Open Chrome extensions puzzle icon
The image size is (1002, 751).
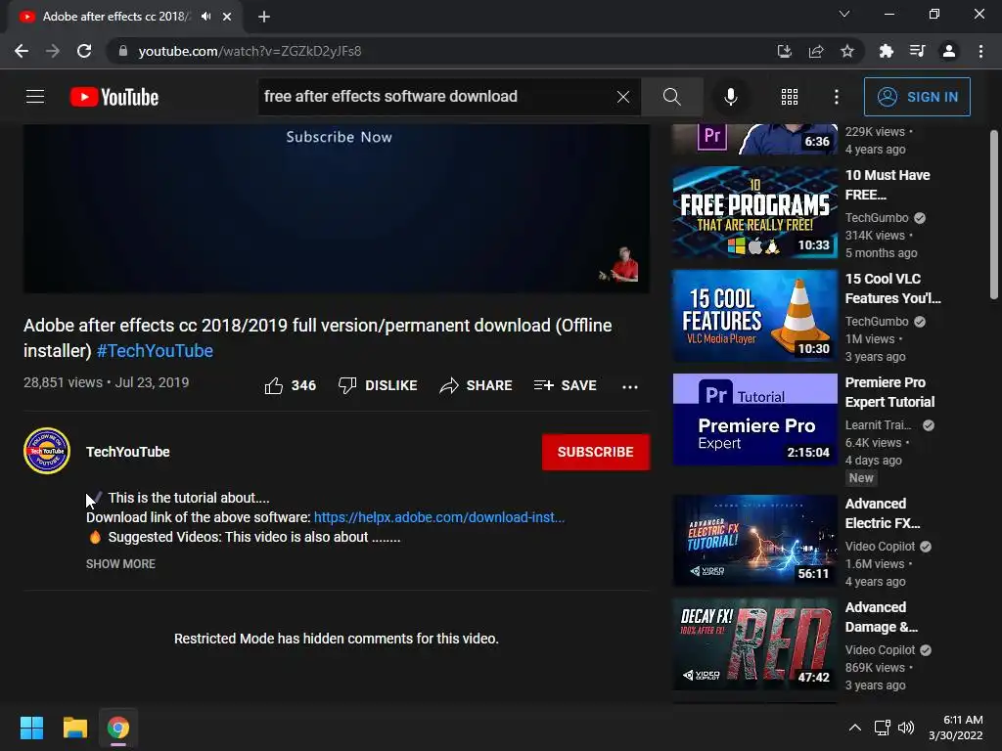coord(886,51)
